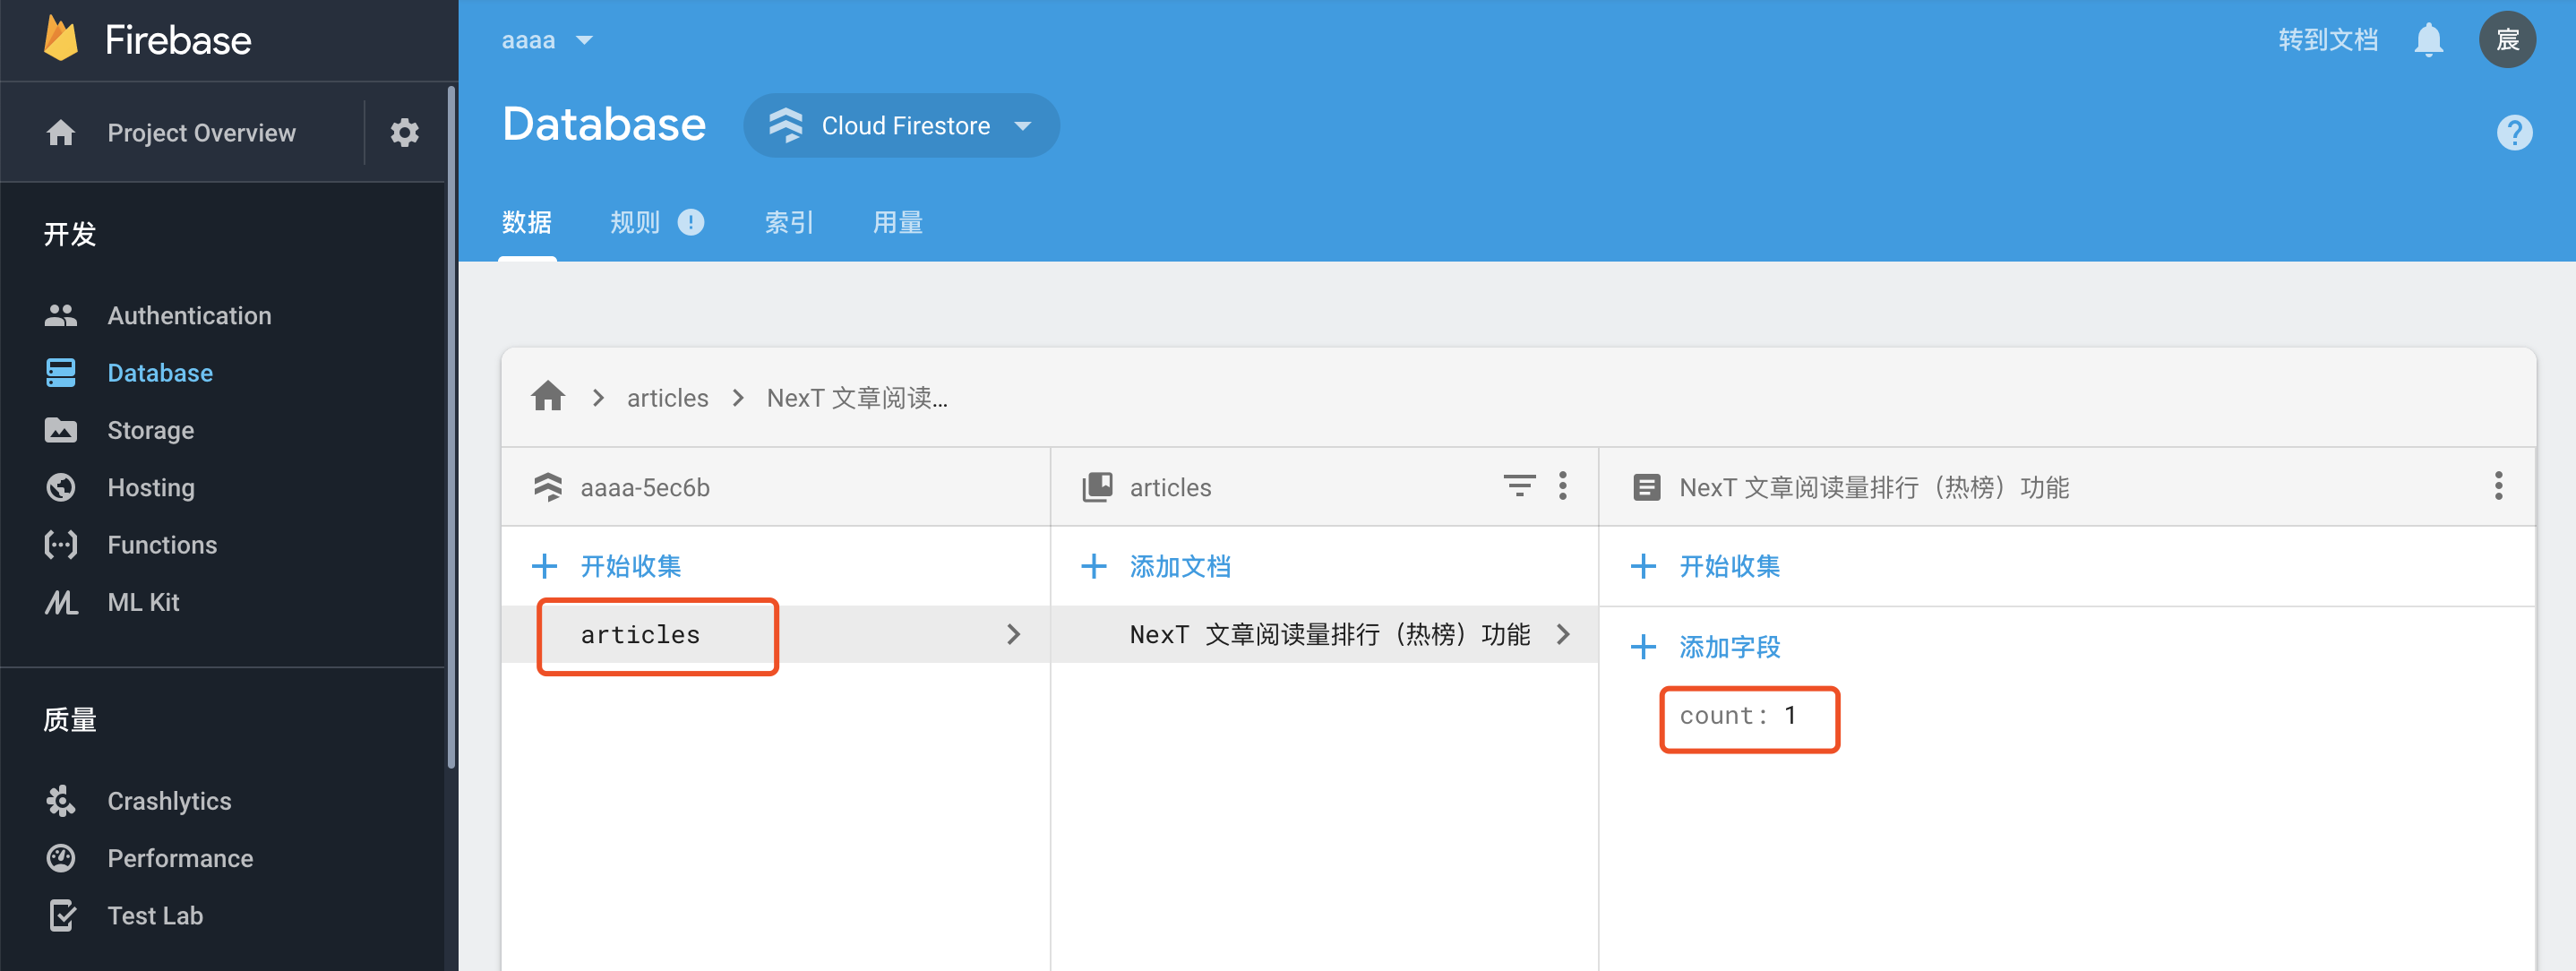Open document panel three-dot menu

coord(2497,486)
